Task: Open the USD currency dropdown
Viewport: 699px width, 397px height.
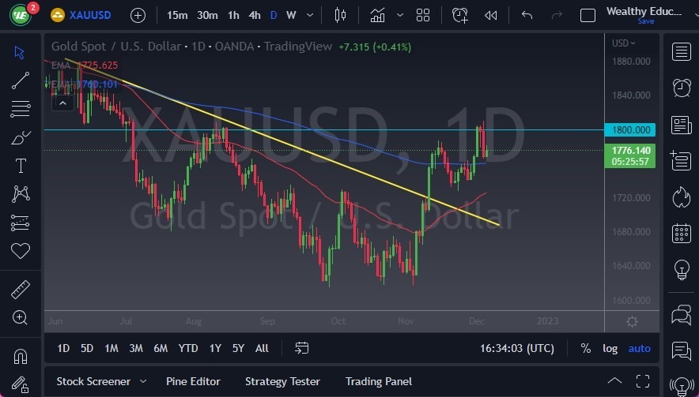Action: pyautogui.click(x=623, y=43)
